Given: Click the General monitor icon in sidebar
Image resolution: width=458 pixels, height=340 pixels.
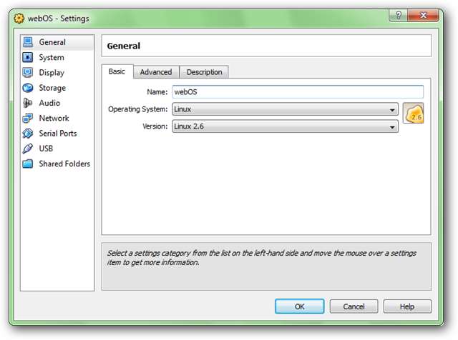Looking at the screenshot, I should pos(28,42).
